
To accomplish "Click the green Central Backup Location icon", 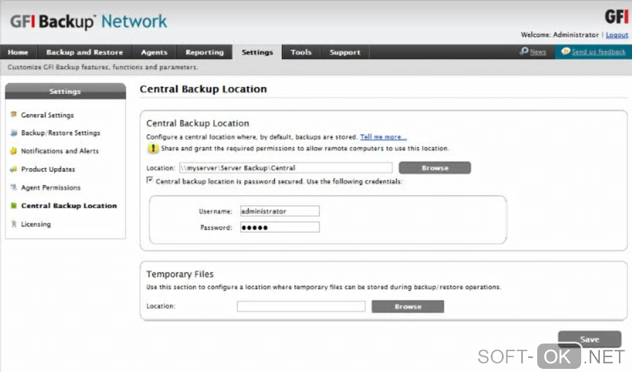I will (14, 205).
